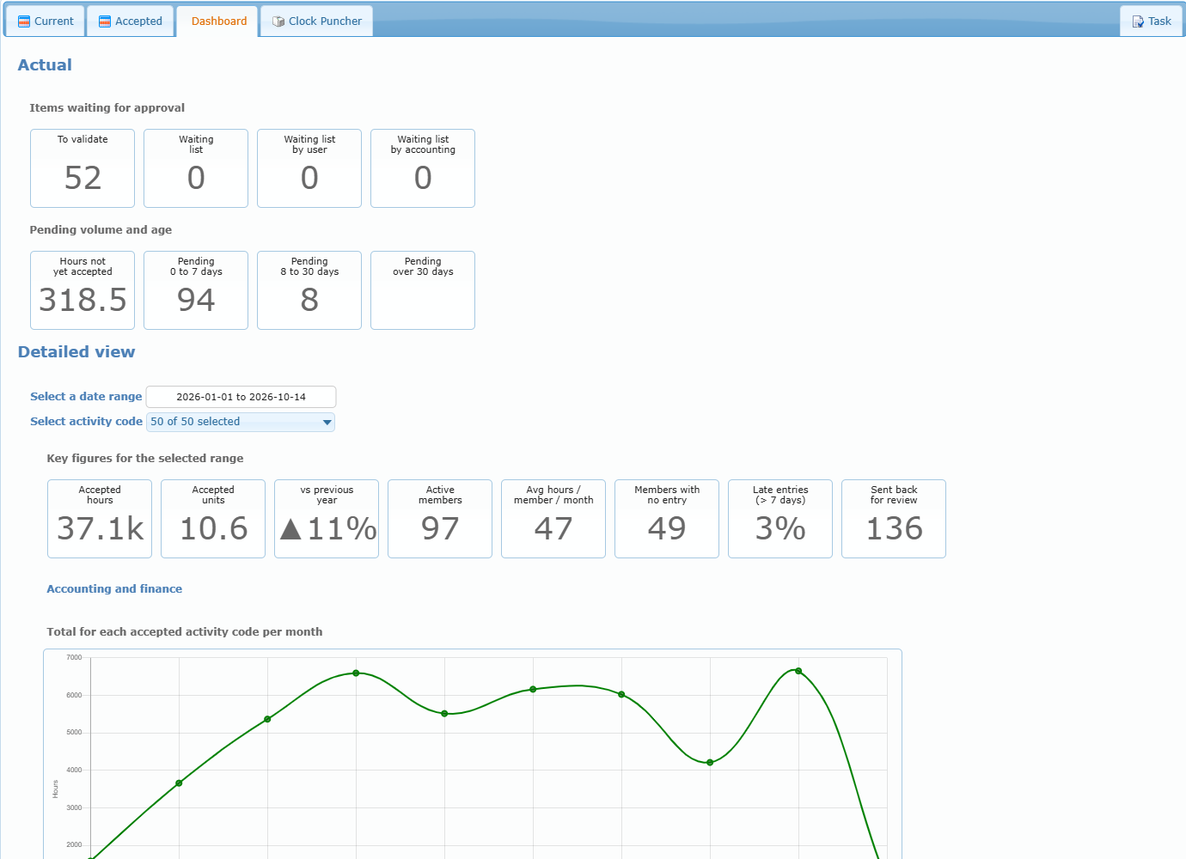Image resolution: width=1186 pixels, height=859 pixels.
Task: Click the "Items waiting for approval" heading
Action: tap(107, 108)
